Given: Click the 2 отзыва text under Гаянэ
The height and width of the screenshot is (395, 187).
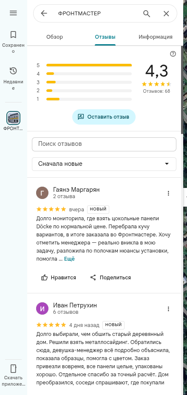Looking at the screenshot, I should 64,196.
